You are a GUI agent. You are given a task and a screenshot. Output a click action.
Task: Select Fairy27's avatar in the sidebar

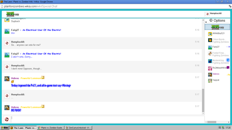pos(210,47)
